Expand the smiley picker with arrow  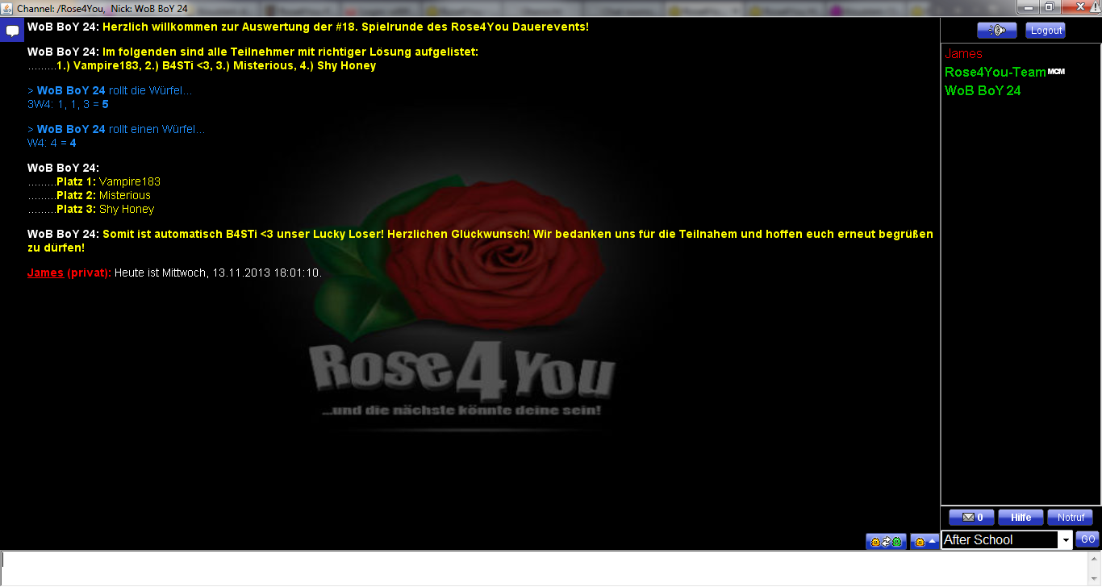click(924, 541)
